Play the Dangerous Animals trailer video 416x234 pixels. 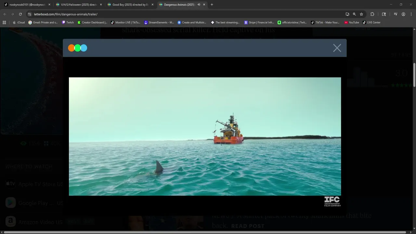pos(205,136)
